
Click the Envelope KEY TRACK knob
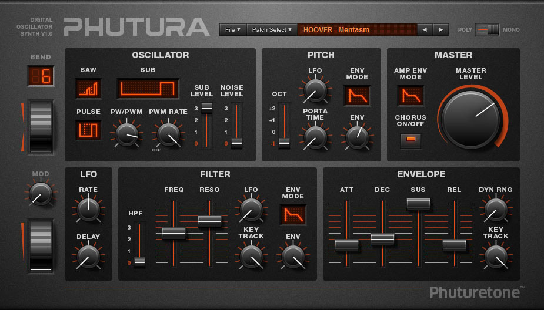pos(496,257)
